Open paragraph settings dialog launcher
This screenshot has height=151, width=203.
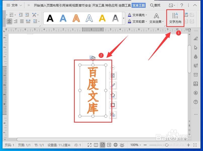[40, 26]
